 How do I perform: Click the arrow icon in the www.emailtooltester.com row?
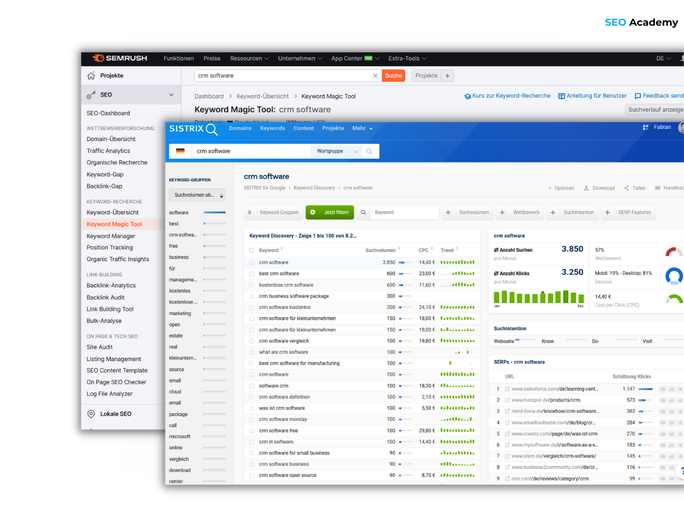680,422
